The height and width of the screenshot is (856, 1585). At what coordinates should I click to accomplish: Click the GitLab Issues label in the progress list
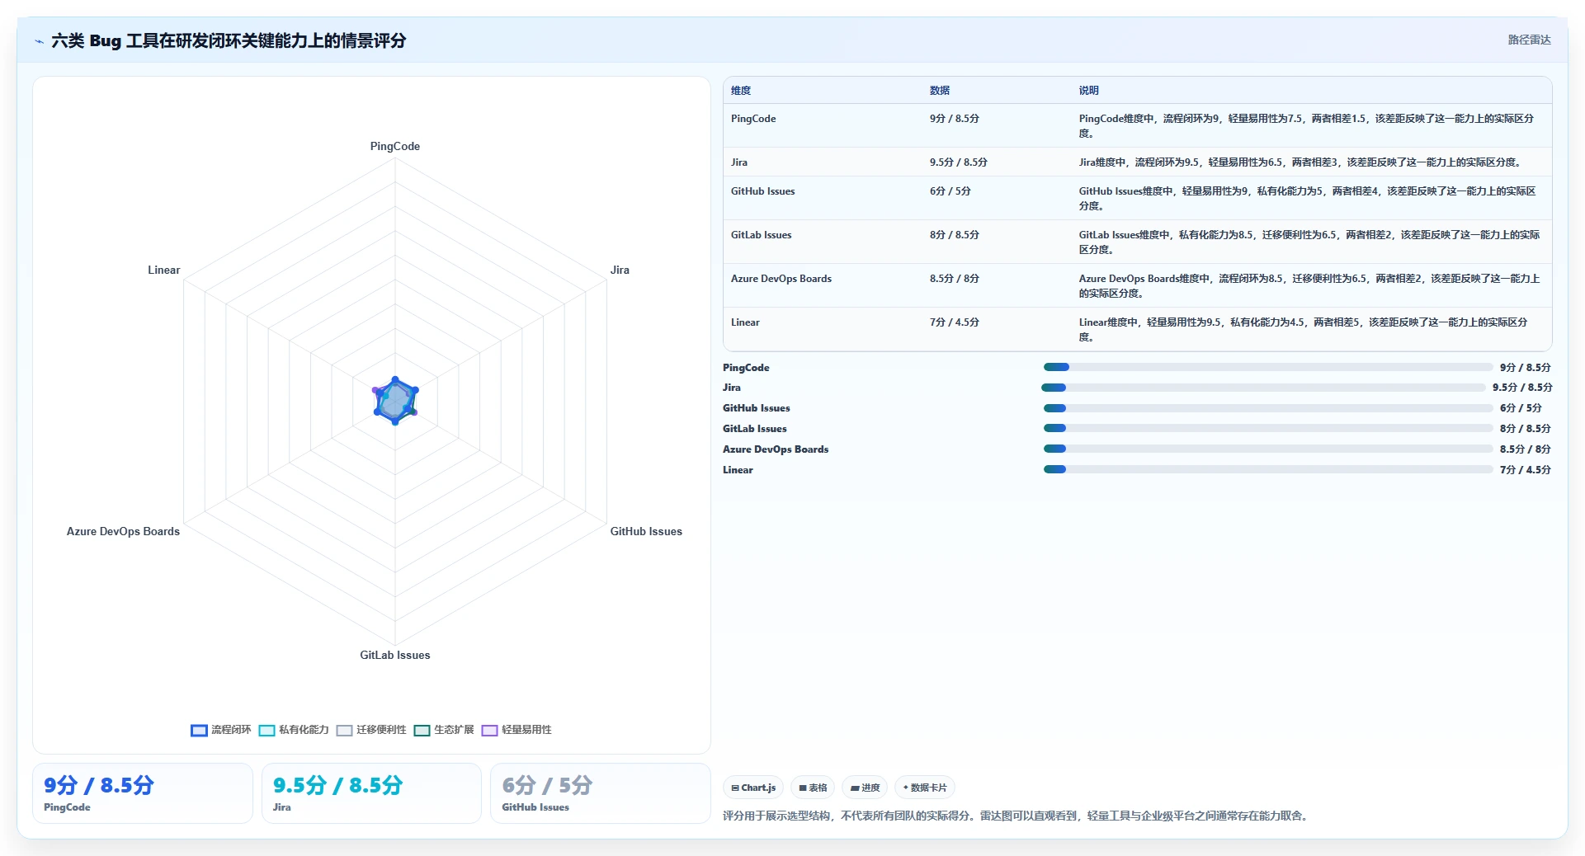click(755, 429)
